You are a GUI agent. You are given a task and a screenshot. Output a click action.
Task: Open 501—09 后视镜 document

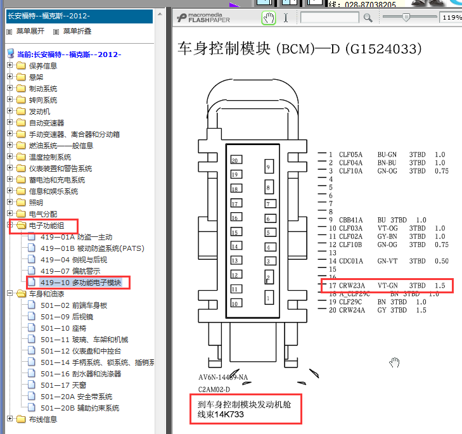point(67,317)
